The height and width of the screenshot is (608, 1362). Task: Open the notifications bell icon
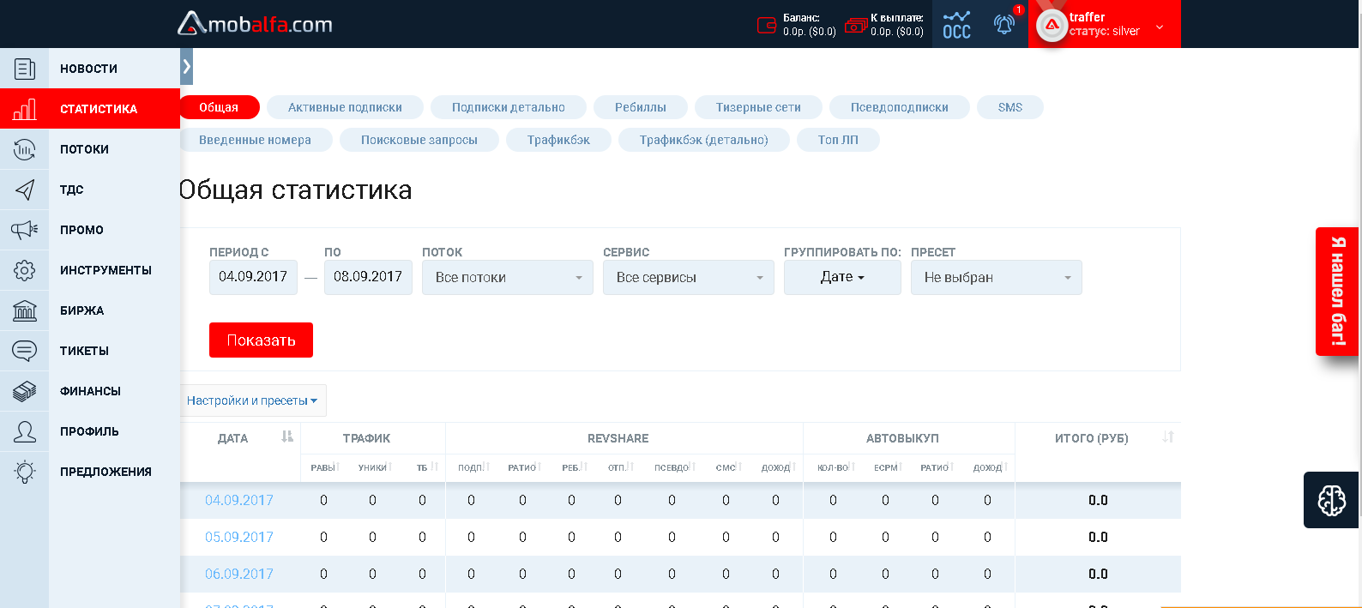point(1003,24)
